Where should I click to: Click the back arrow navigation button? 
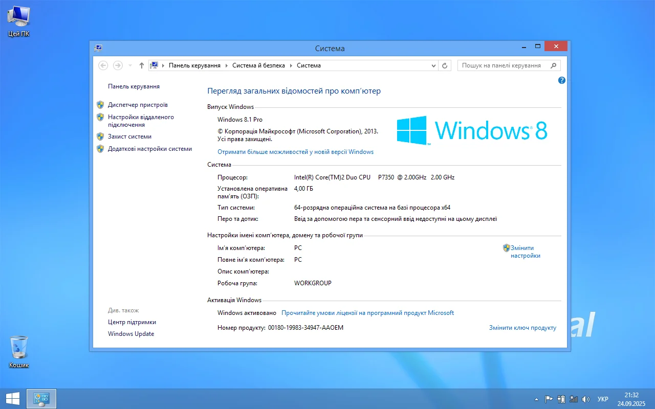coord(103,65)
